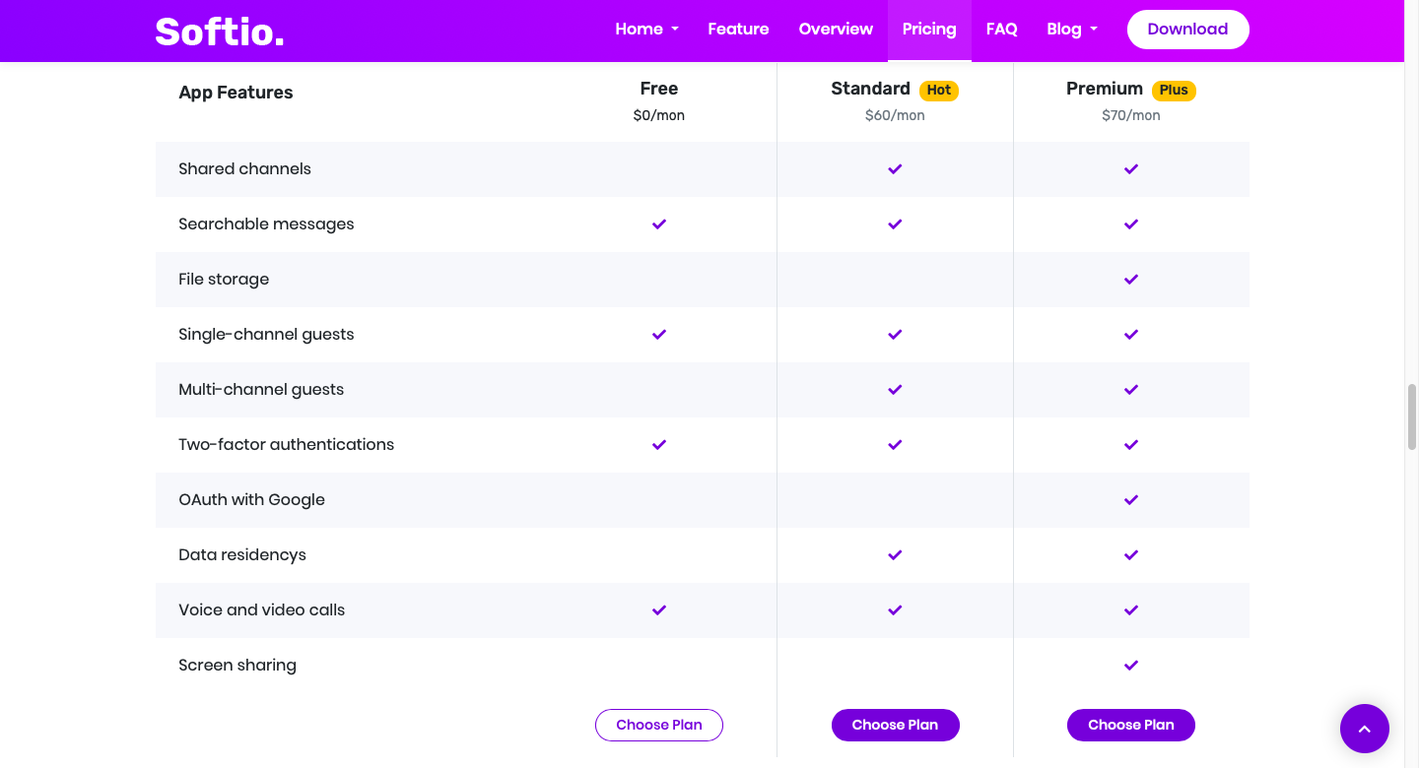Click Searchable messages checkmark under Free

pos(659,224)
